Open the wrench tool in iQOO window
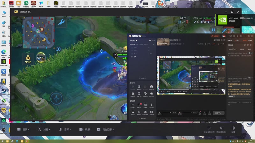255x143 pixels. click(61, 22)
